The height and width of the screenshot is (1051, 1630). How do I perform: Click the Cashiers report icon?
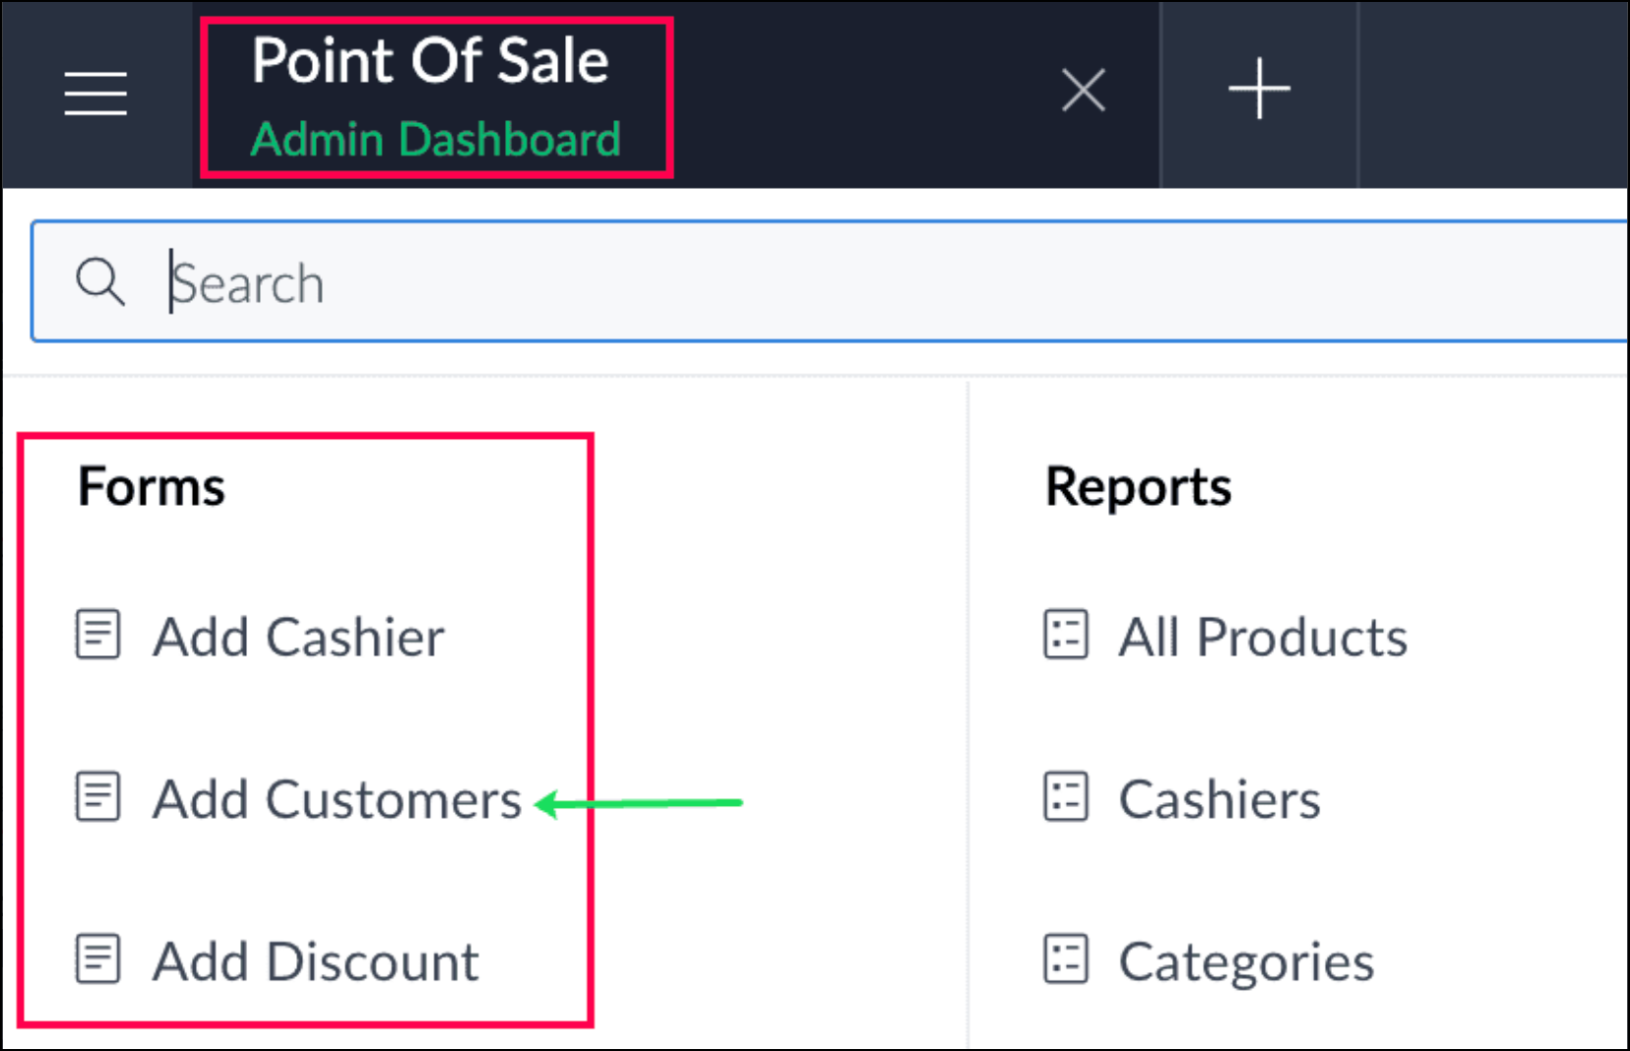click(1066, 797)
